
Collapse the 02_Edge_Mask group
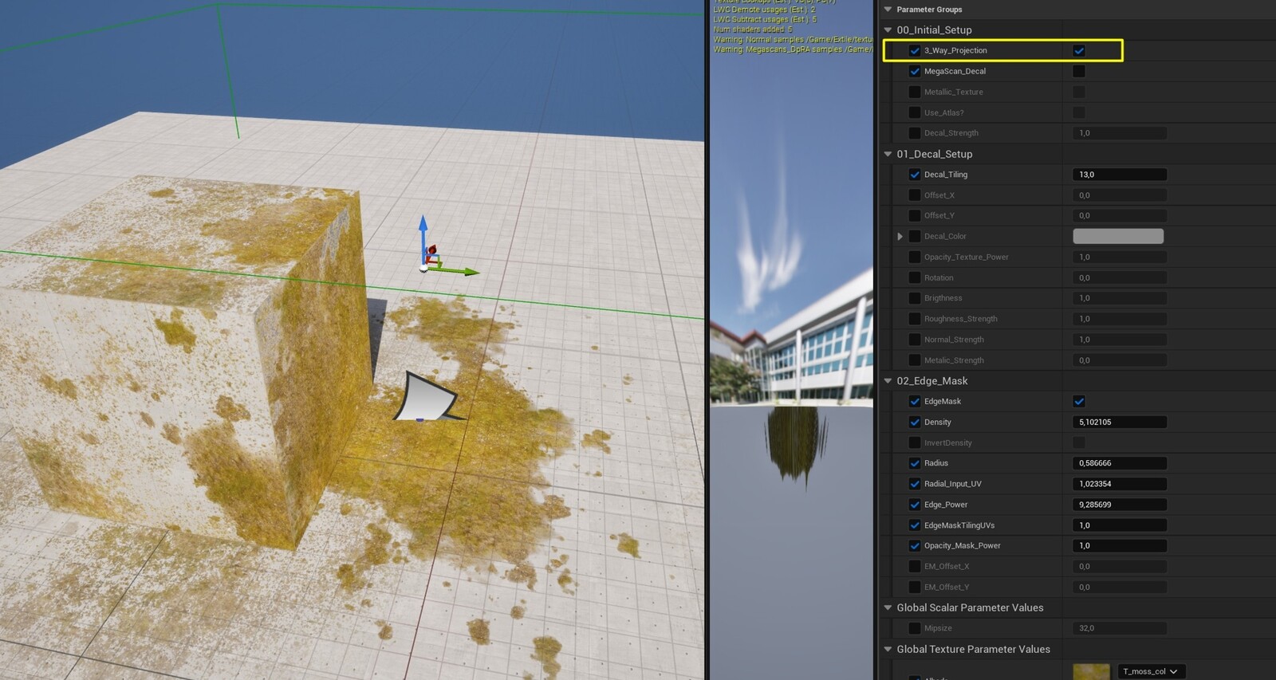click(x=888, y=381)
